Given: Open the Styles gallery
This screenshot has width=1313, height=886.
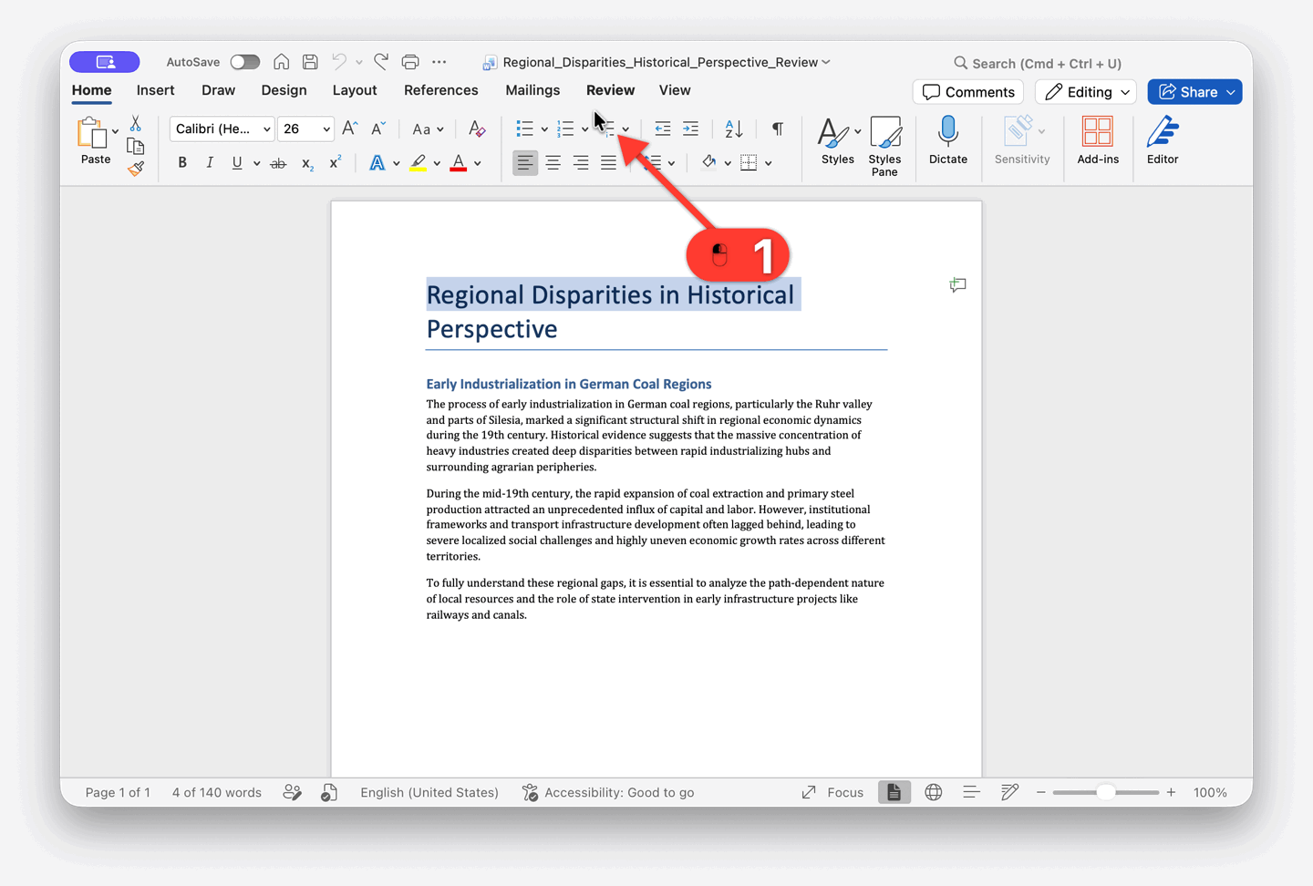Looking at the screenshot, I should [837, 140].
